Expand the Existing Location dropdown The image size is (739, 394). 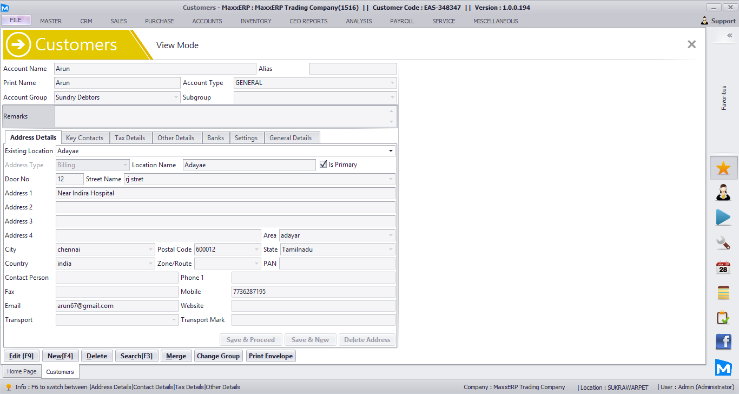(391, 151)
